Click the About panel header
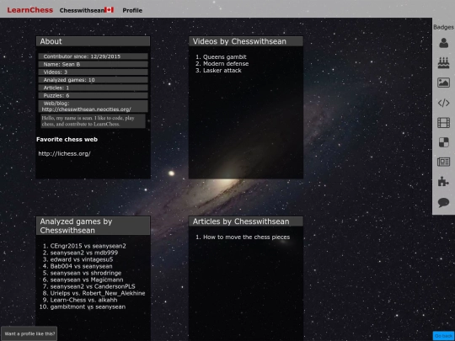The height and width of the screenshot is (341, 455). click(x=94, y=41)
